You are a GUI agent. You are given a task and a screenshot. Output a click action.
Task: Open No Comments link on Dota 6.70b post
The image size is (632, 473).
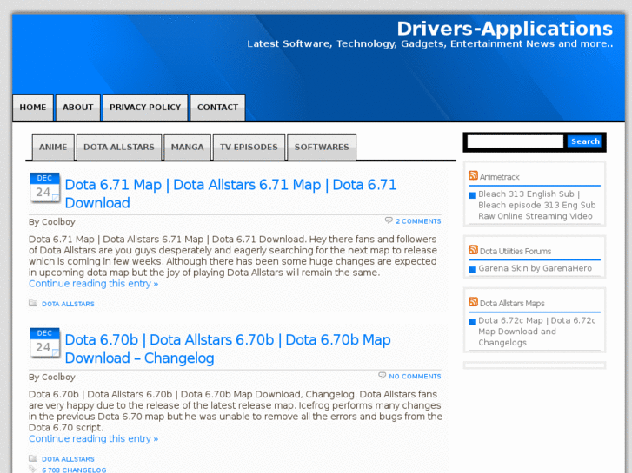click(x=415, y=376)
